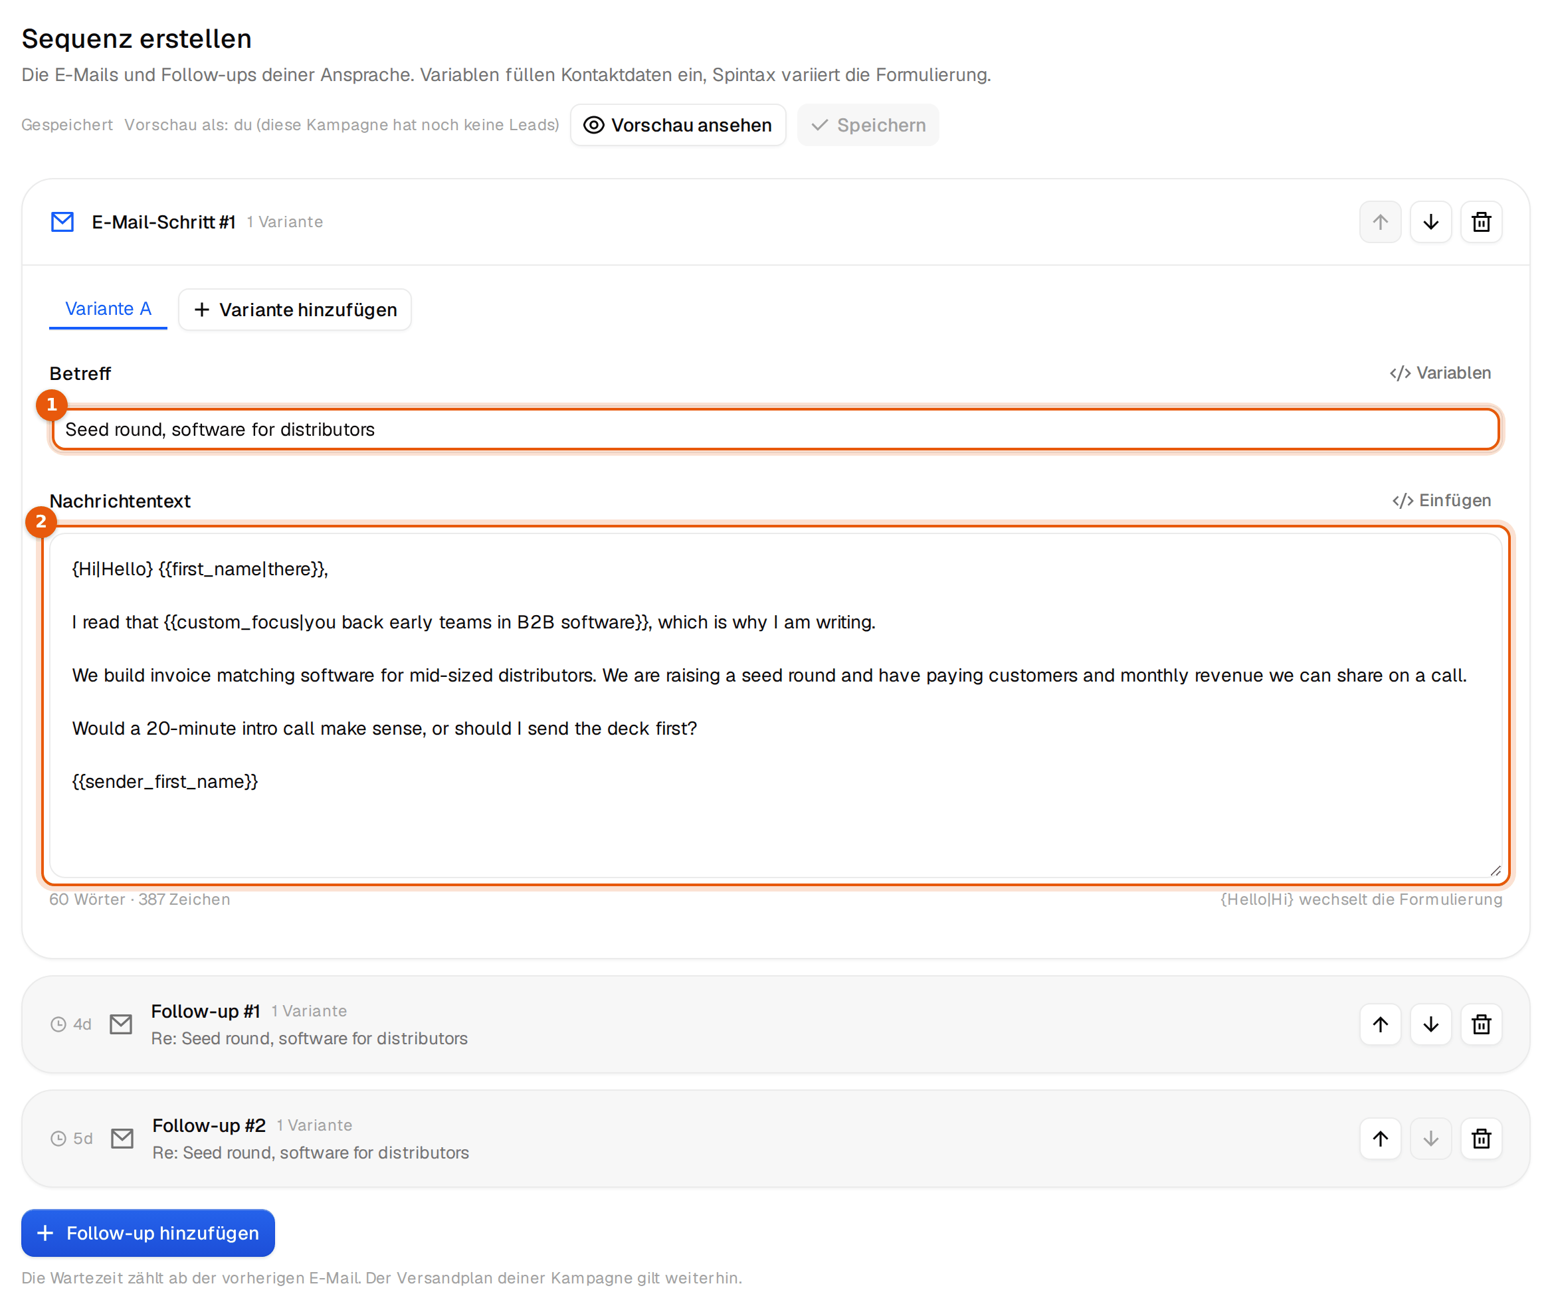
Task: Click the E-Mail-Schritt #1 header title
Action: pos(163,222)
